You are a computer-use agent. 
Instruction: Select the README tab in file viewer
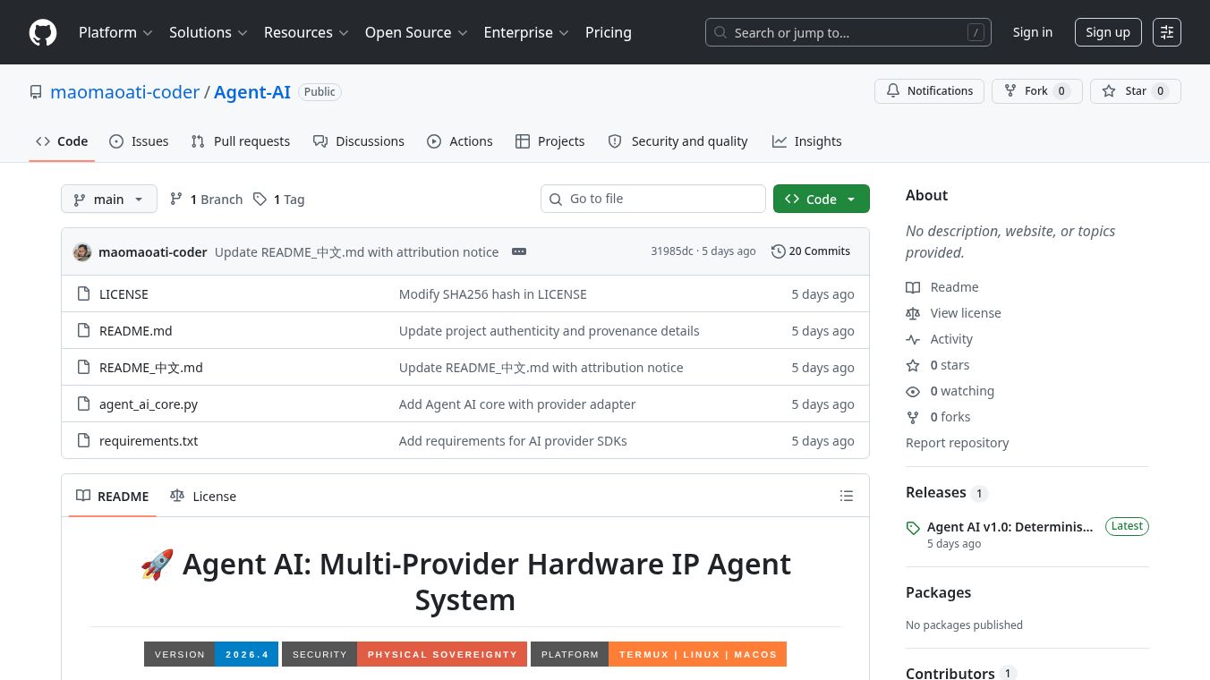pyautogui.click(x=113, y=496)
